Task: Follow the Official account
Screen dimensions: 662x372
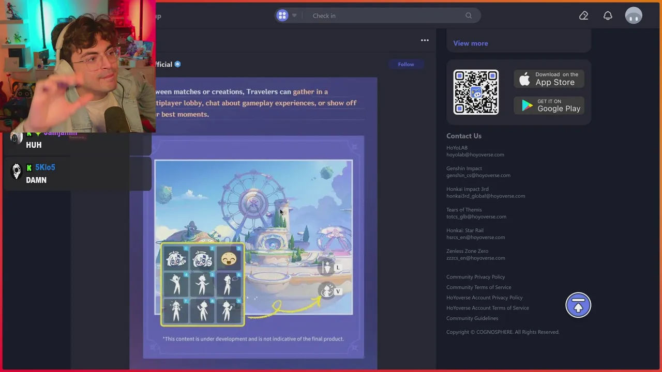Action: point(406,64)
